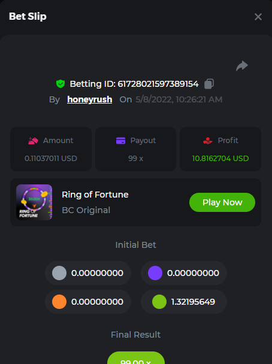Click the Payout 99 x value

[135, 158]
